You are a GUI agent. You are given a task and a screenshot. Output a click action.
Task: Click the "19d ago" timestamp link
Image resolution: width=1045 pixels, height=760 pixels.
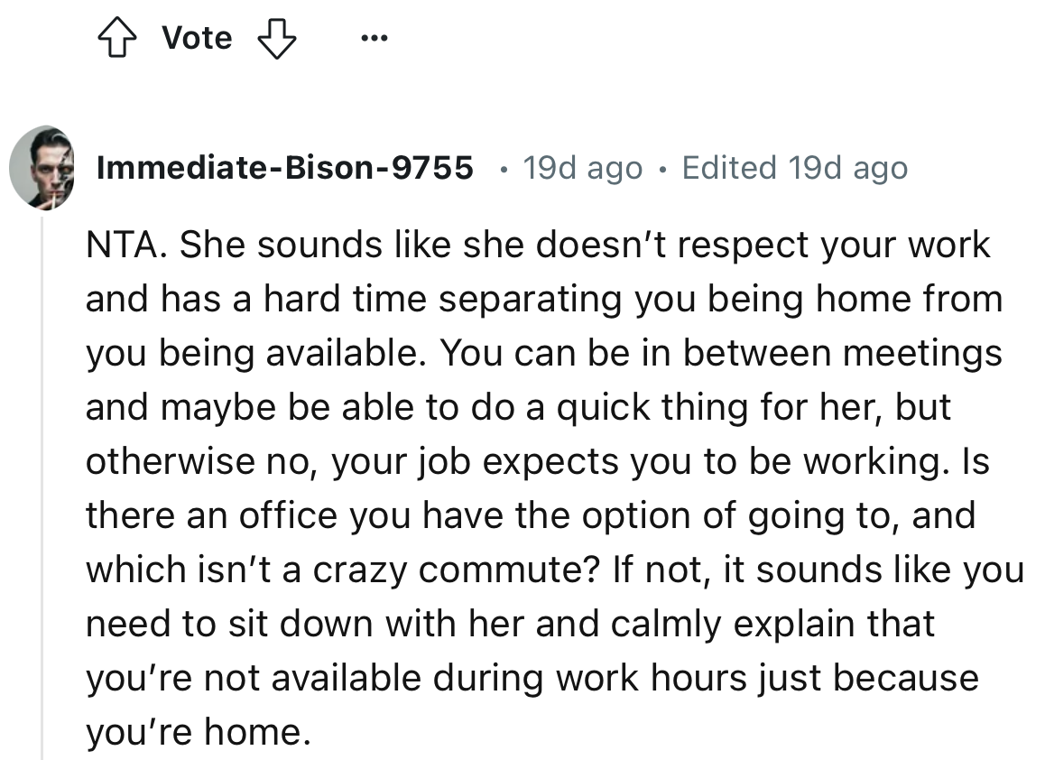(x=582, y=168)
